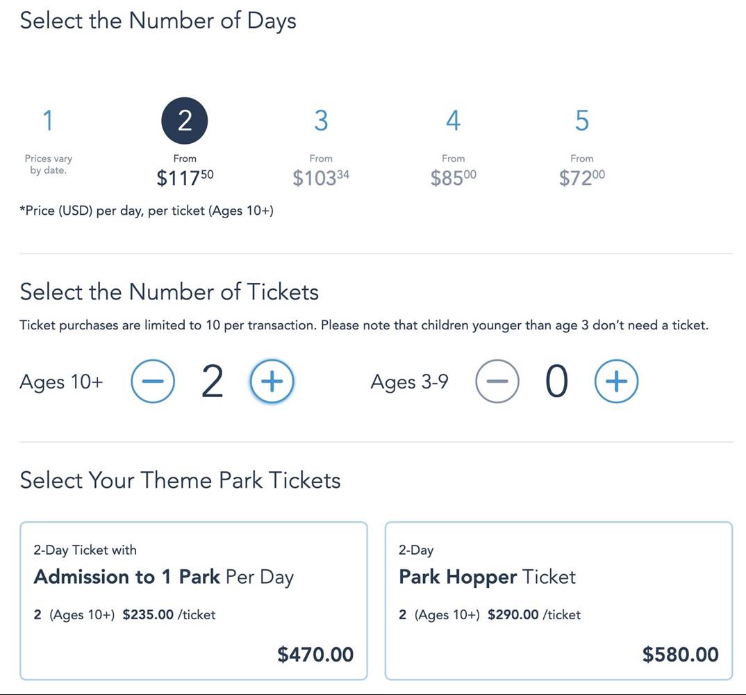This screenshot has width=746, height=695.
Task: Pick the 5-day option
Action: pyautogui.click(x=582, y=121)
